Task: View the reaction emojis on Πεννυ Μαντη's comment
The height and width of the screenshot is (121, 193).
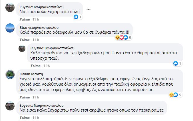Action: click(x=174, y=95)
